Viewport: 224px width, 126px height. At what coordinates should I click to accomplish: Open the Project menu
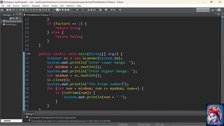click(x=55, y=6)
